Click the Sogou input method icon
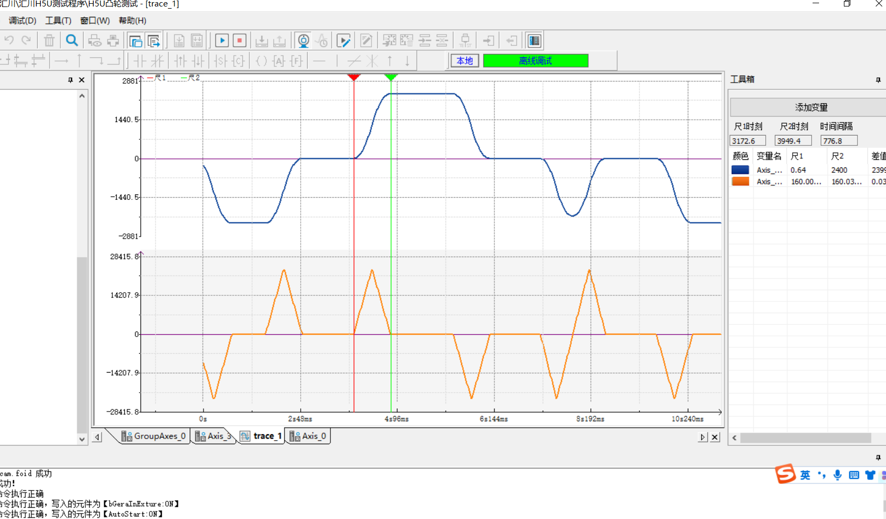 tap(785, 474)
